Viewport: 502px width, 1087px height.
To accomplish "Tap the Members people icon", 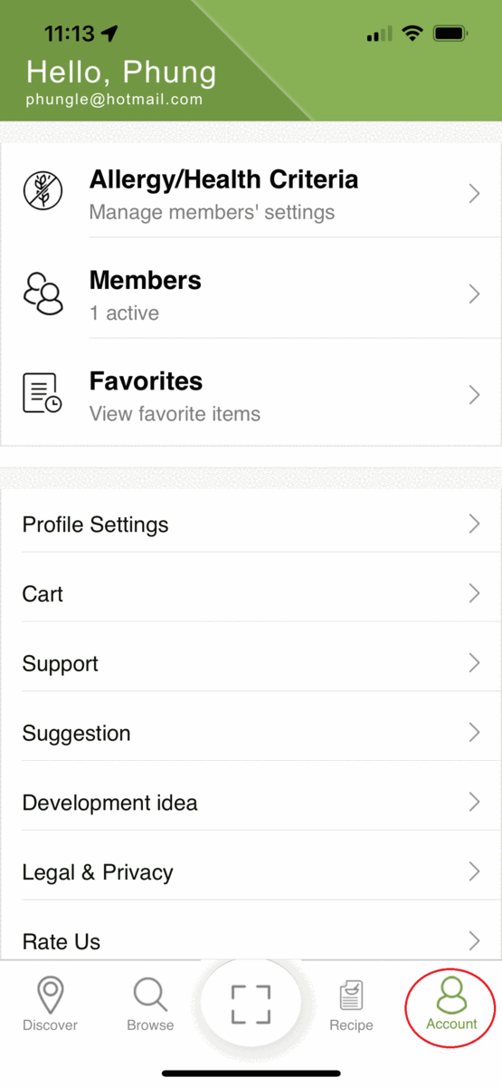I will 43,293.
